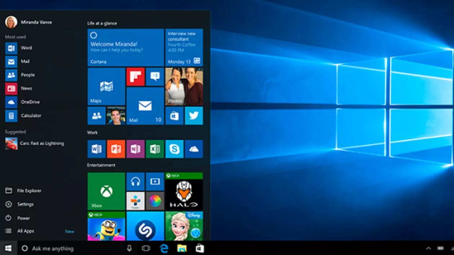Screen dimensions: 454x255
Task: Open the Power options
Action: [17, 218]
